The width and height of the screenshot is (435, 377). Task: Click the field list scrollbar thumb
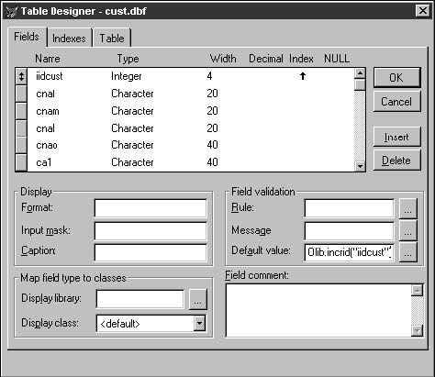[x=360, y=84]
